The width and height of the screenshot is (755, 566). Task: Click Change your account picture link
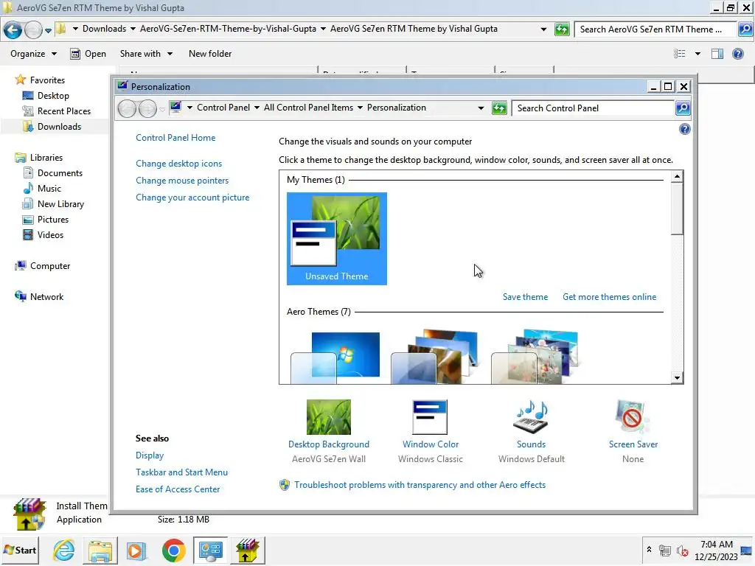click(192, 198)
